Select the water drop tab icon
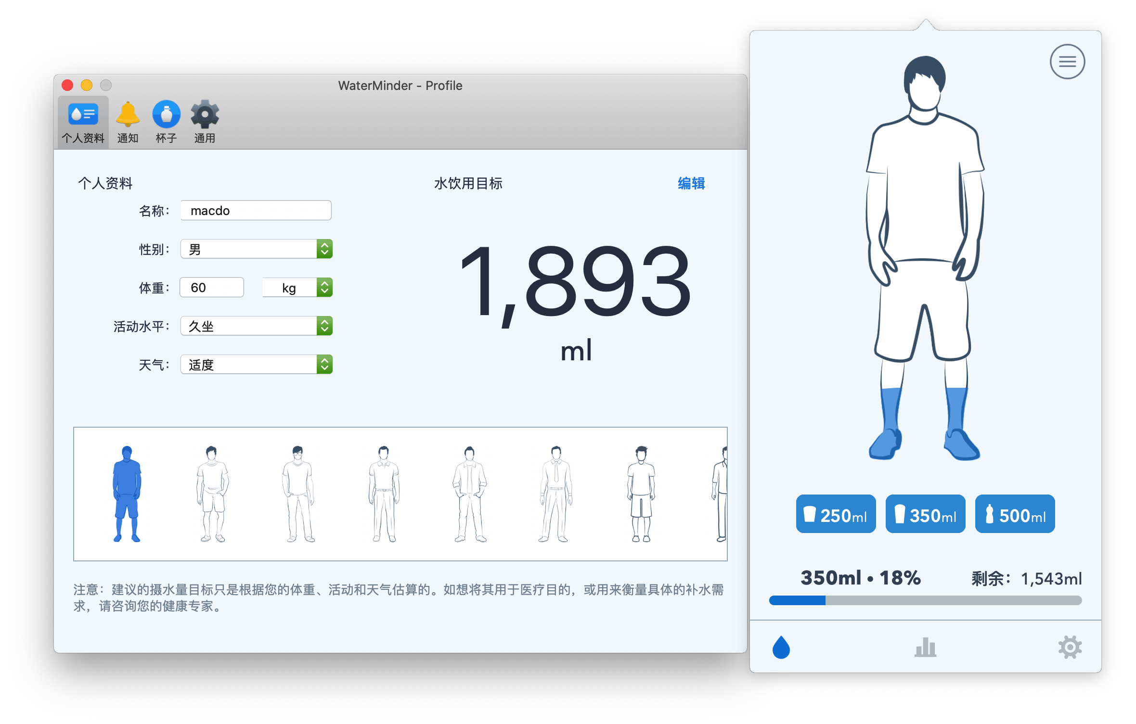Viewport: 1136px width, 724px height. click(x=781, y=647)
